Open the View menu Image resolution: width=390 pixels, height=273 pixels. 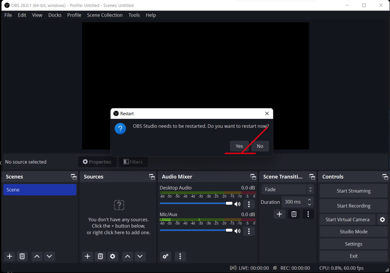pyautogui.click(x=37, y=15)
